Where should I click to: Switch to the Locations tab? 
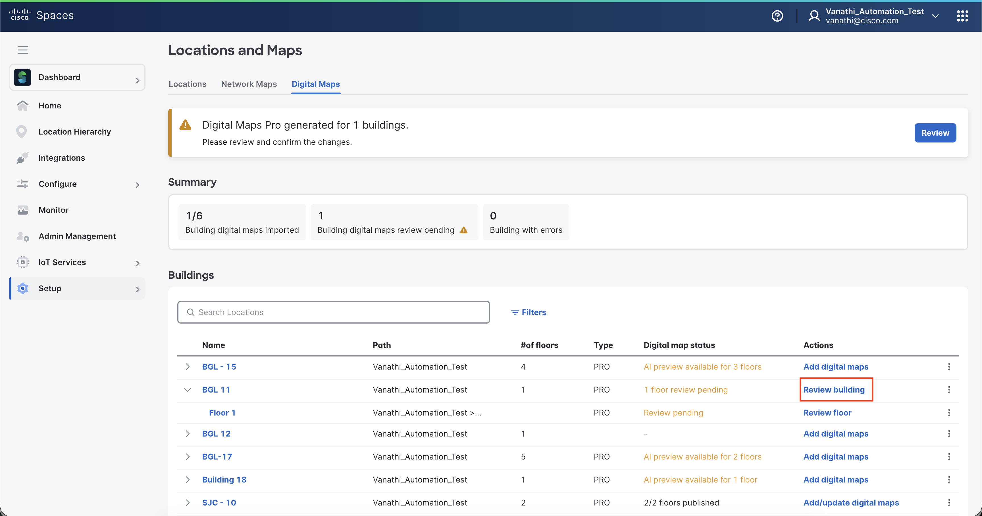point(187,84)
